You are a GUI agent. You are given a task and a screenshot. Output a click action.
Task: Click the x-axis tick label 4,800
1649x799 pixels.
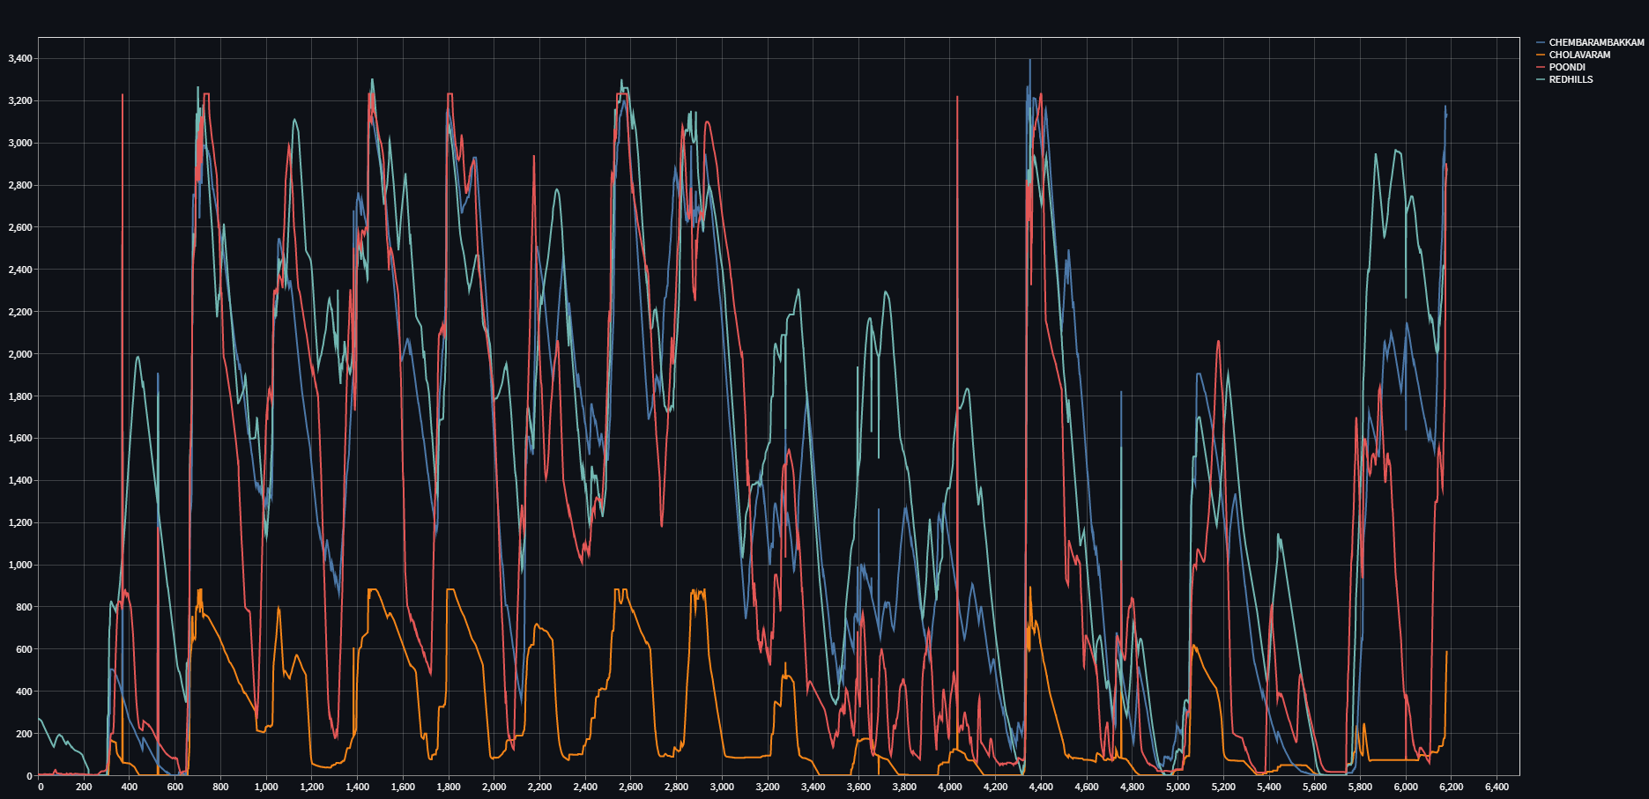(x=1133, y=787)
